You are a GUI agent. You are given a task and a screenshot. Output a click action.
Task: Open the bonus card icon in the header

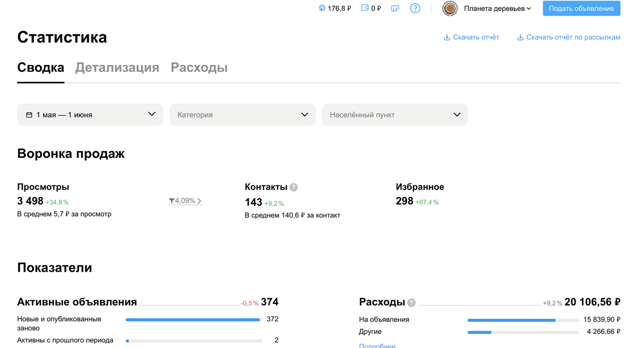point(395,8)
